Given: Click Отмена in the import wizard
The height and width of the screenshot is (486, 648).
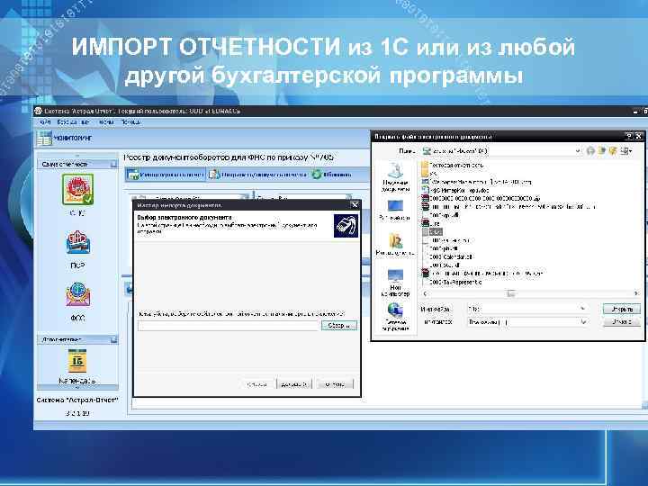Looking at the screenshot, I should [x=335, y=384].
